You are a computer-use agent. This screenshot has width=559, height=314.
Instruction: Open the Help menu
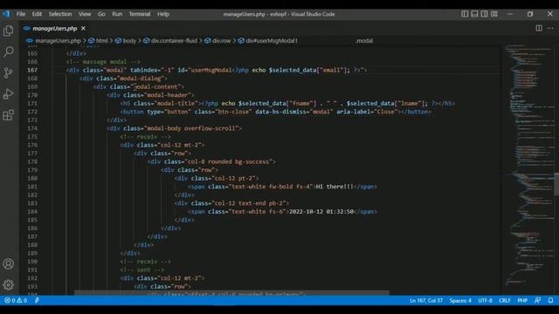[x=163, y=14]
